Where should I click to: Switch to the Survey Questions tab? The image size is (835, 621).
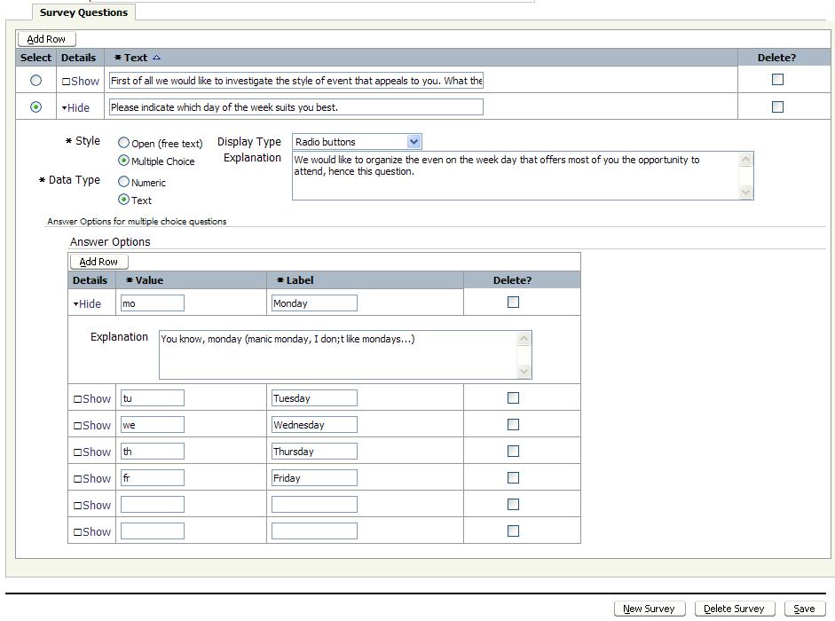[x=83, y=12]
